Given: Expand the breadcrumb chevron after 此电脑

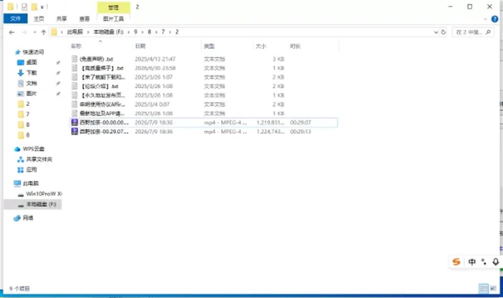Looking at the screenshot, I should point(88,32).
